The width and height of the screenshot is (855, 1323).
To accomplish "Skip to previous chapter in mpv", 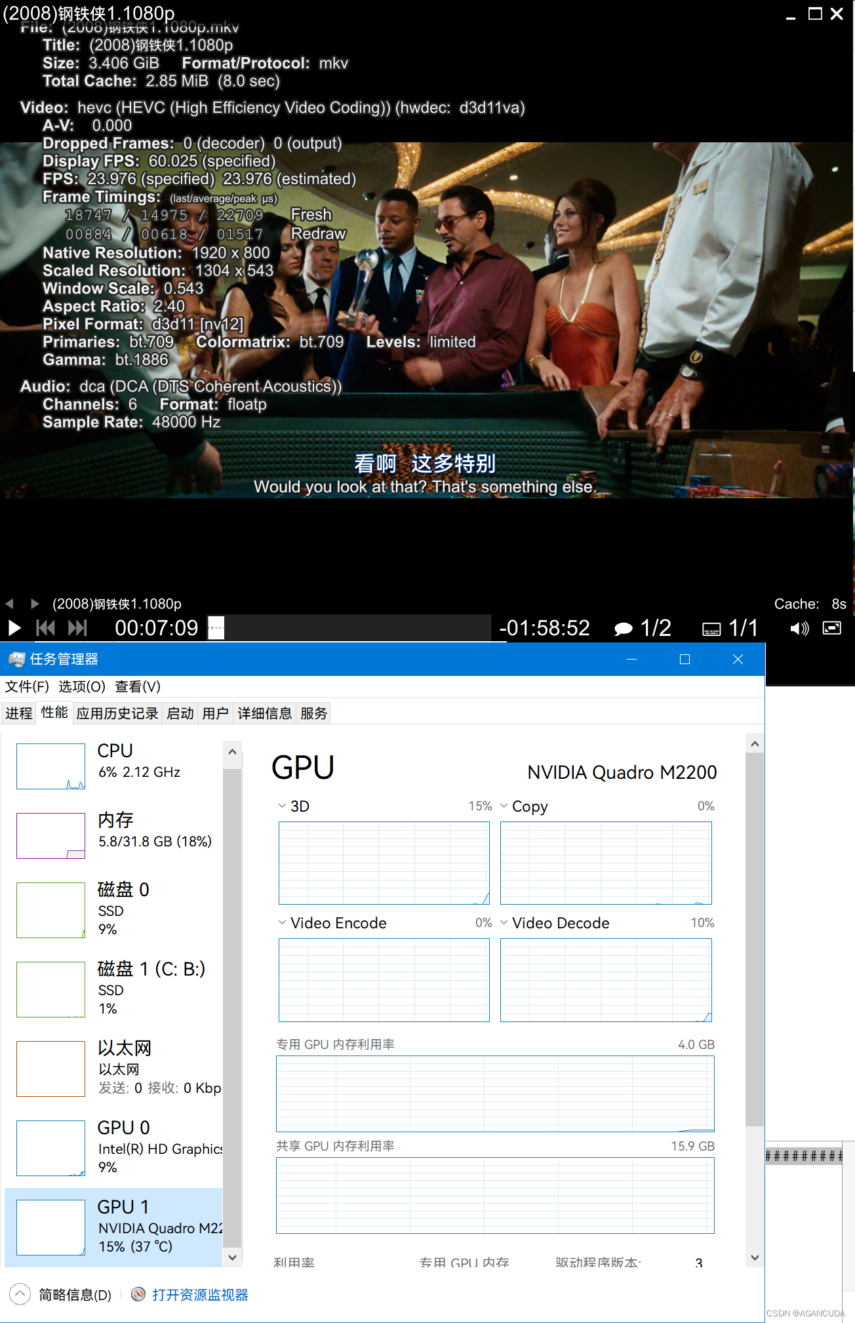I will [46, 628].
